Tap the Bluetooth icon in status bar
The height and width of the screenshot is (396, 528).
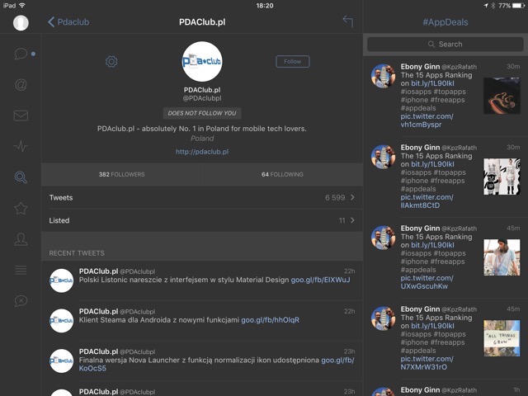click(x=493, y=6)
